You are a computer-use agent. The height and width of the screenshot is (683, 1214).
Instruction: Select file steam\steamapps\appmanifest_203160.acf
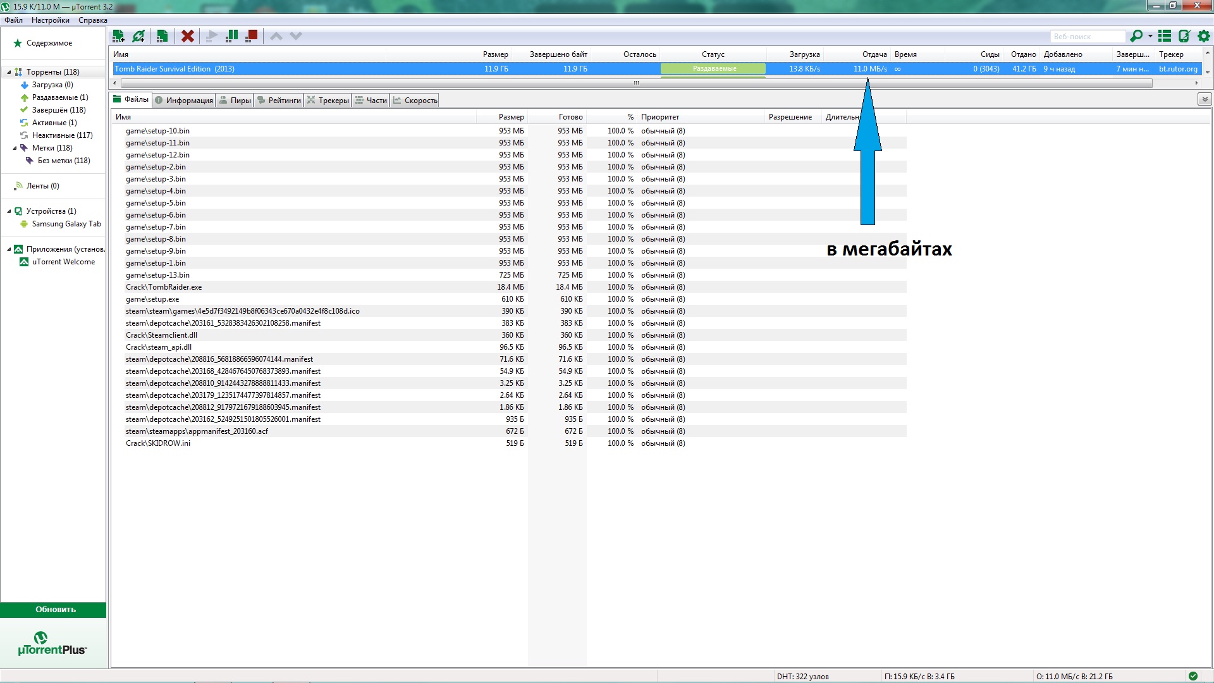[197, 431]
